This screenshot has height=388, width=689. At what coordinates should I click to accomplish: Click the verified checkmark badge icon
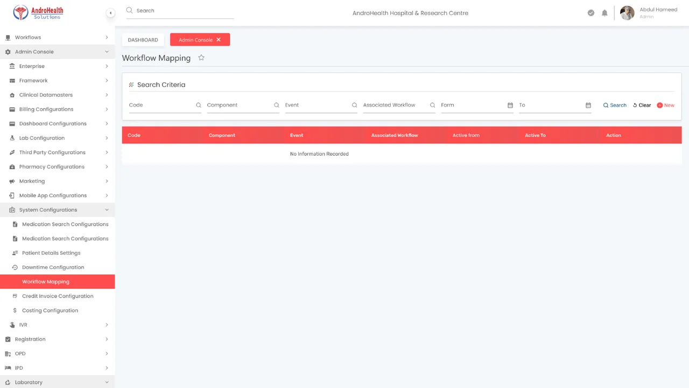click(591, 13)
